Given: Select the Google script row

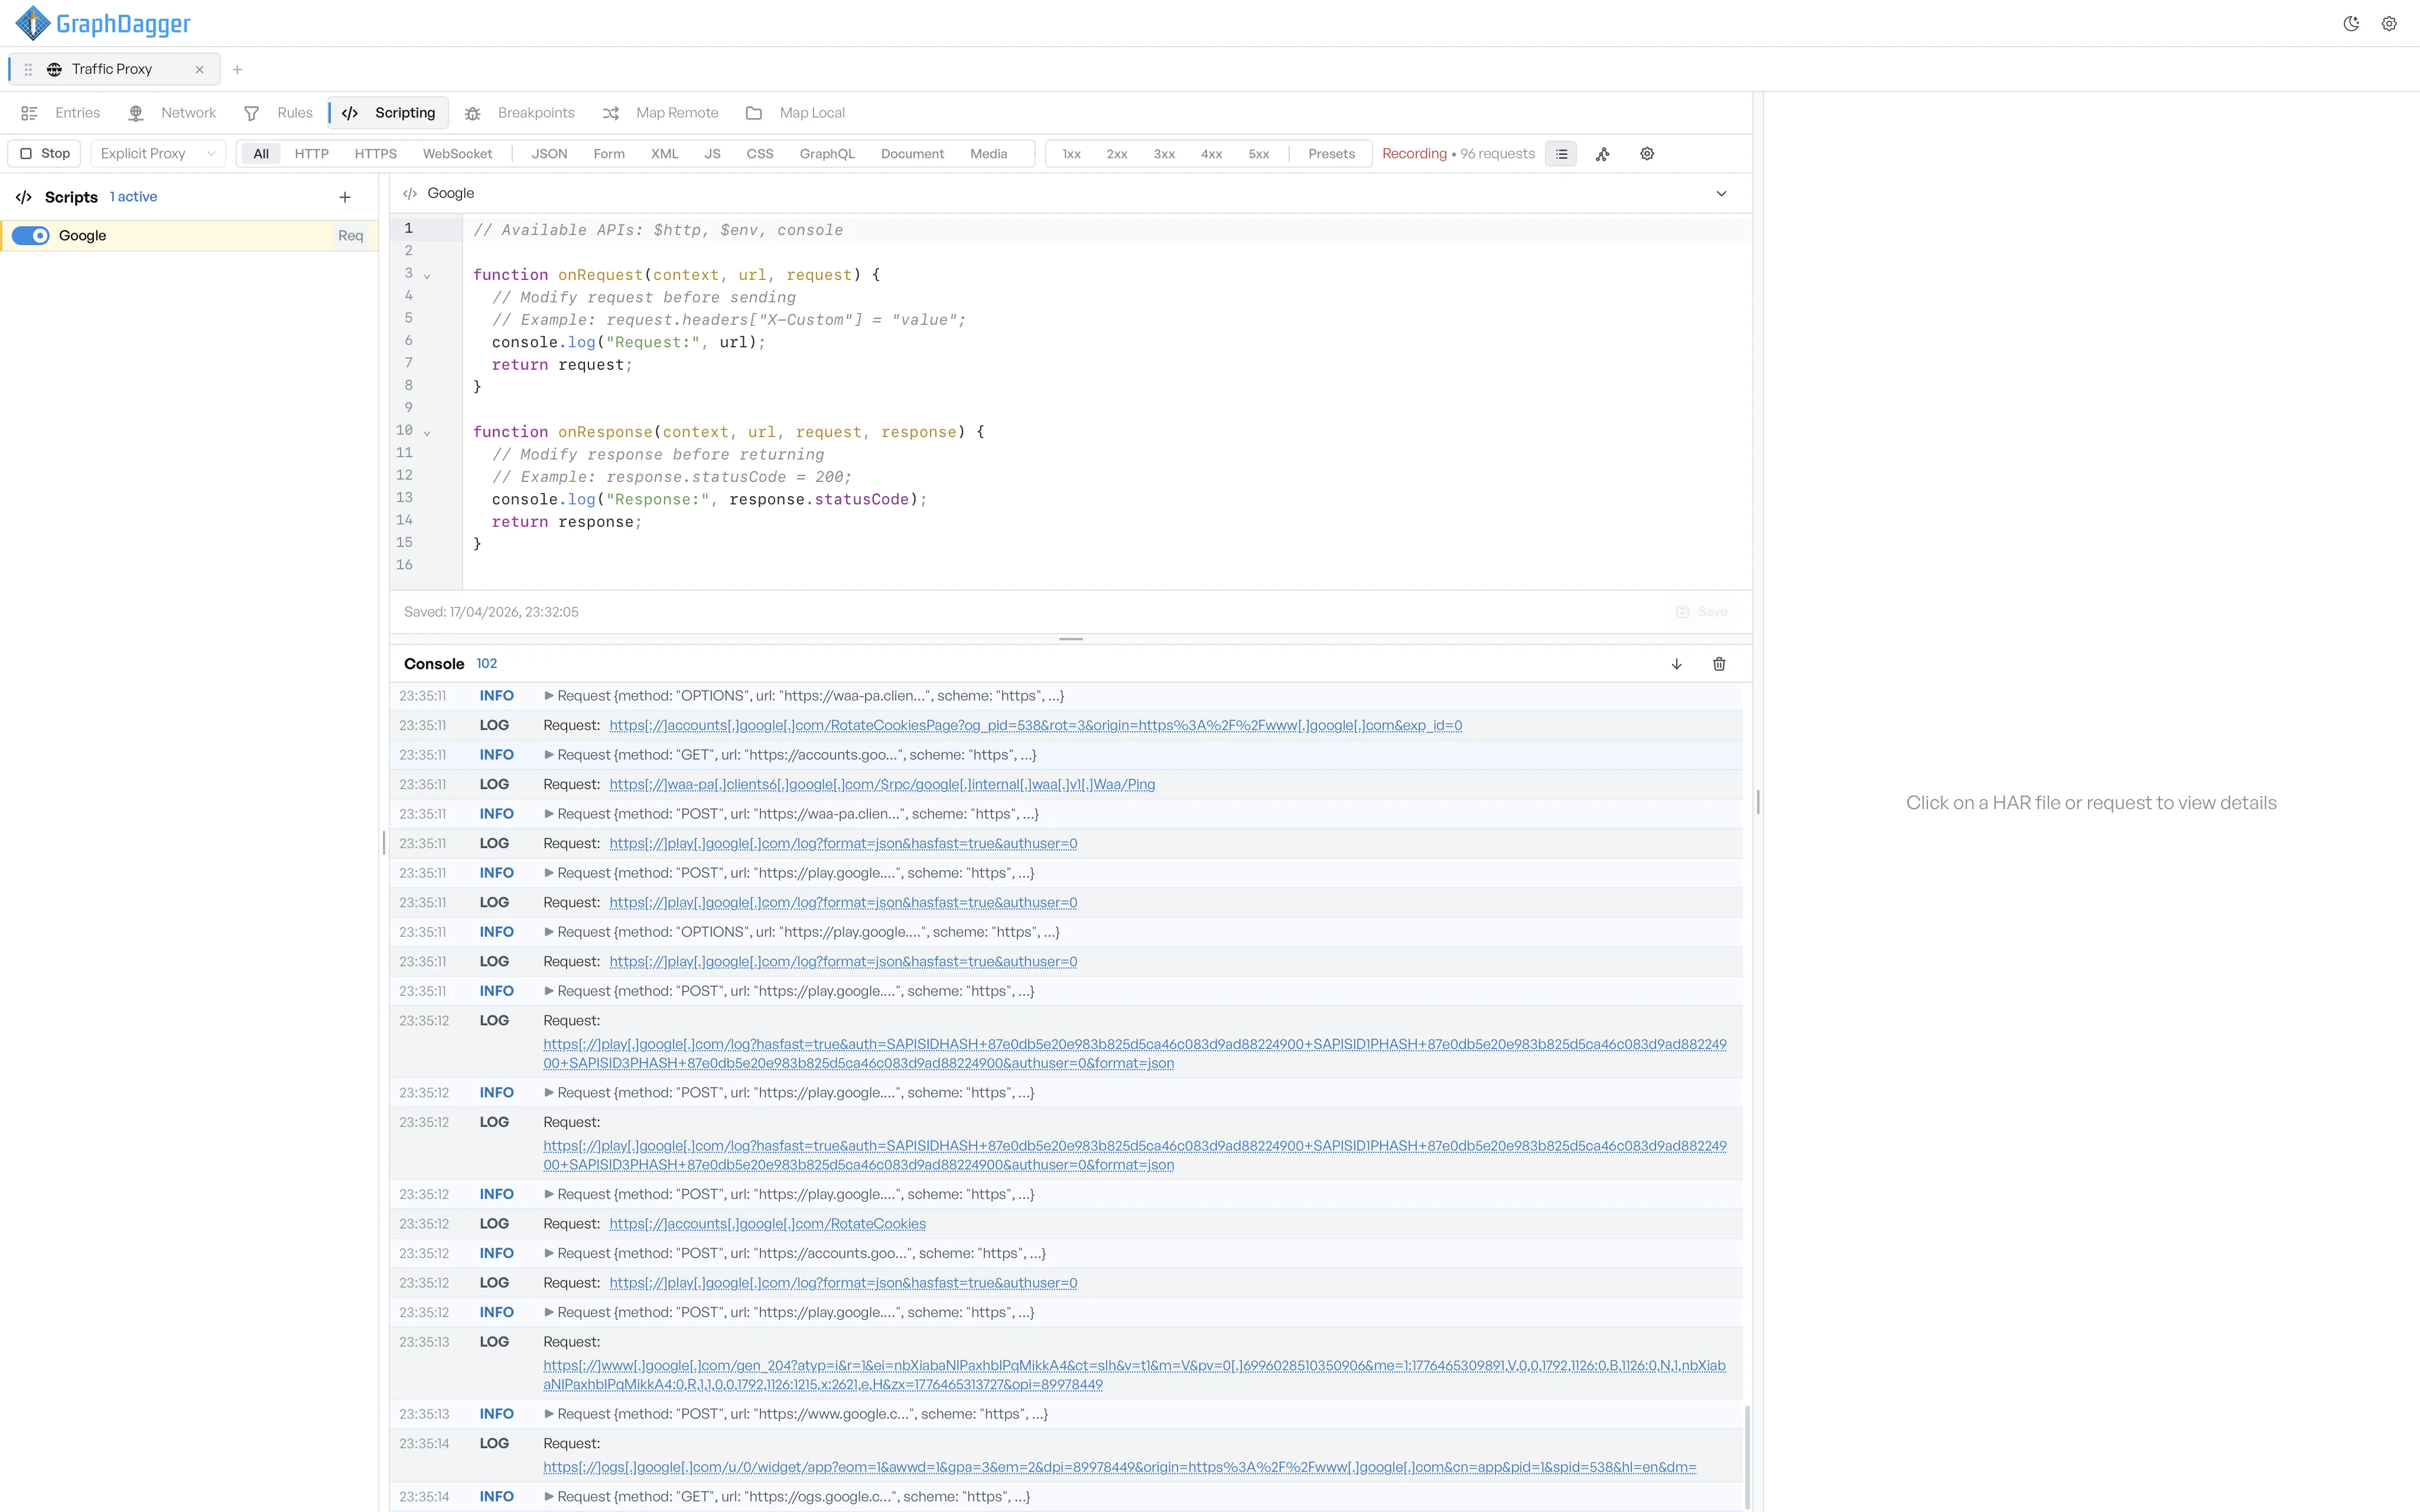Looking at the screenshot, I should pyautogui.click(x=189, y=236).
